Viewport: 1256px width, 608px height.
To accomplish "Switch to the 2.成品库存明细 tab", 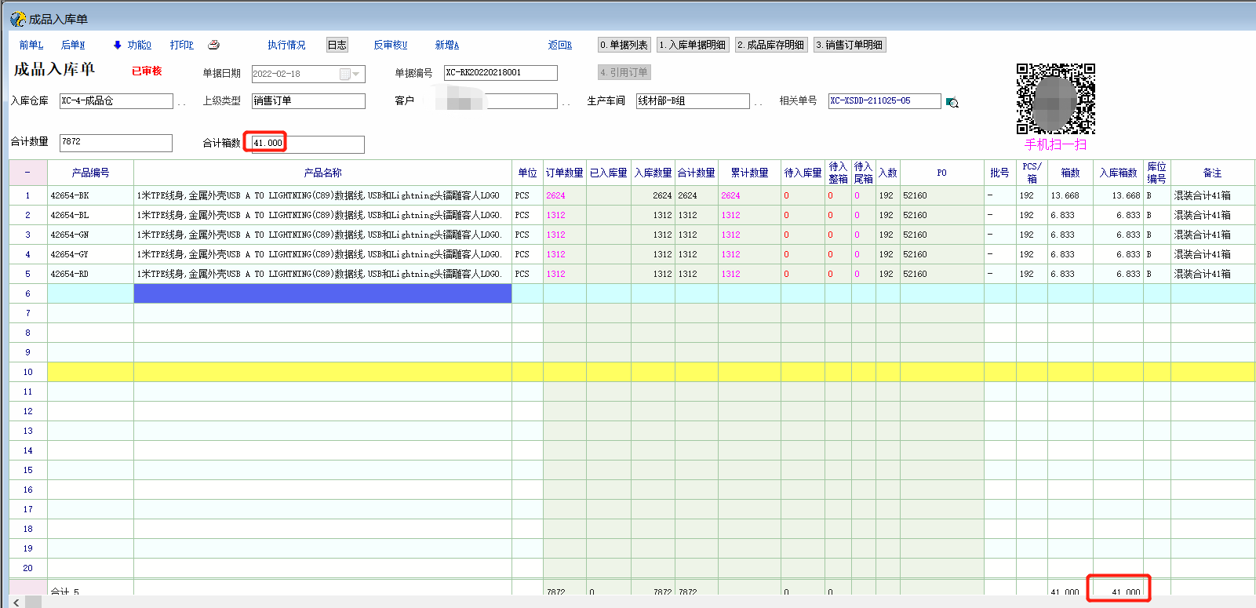I will pyautogui.click(x=770, y=45).
